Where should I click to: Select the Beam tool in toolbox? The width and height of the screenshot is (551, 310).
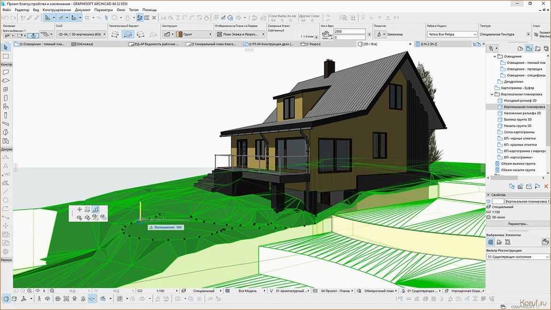tap(6, 124)
